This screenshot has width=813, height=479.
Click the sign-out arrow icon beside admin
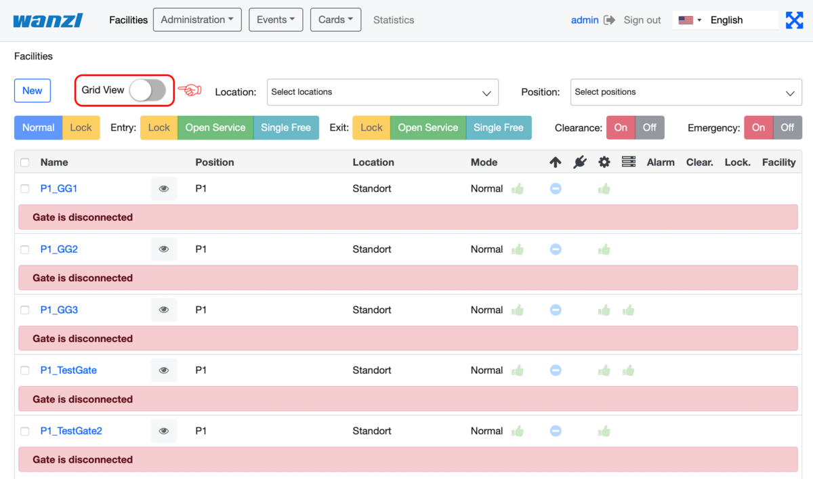[x=607, y=20]
